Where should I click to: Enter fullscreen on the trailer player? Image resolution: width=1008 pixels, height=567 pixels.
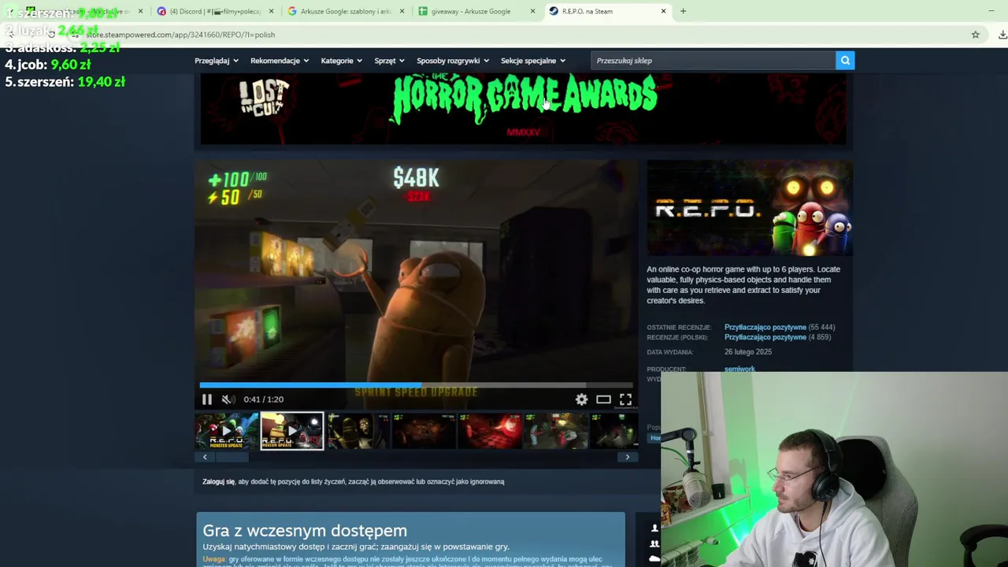[625, 399]
